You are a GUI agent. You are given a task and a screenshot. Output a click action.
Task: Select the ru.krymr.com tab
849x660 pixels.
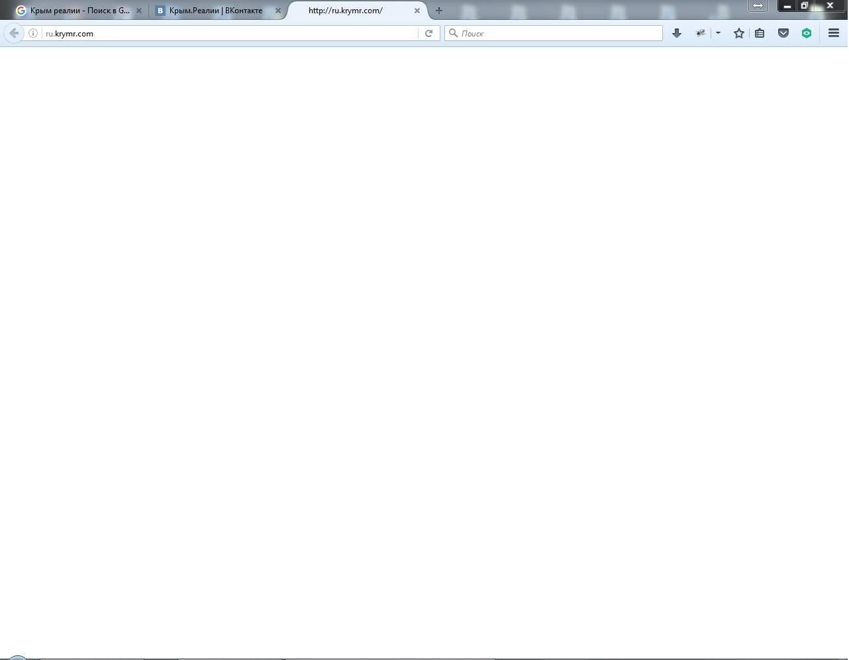pyautogui.click(x=345, y=11)
